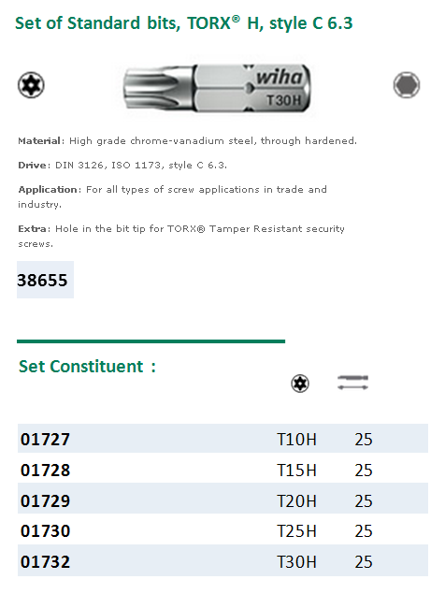Open part number 01732

click(x=45, y=562)
